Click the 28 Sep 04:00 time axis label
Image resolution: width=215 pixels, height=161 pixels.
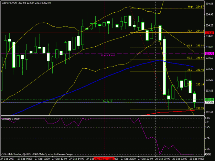(197, 159)
